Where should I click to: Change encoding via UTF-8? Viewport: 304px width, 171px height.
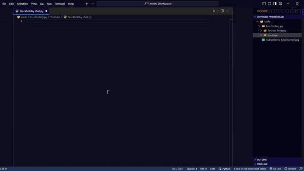203,169
